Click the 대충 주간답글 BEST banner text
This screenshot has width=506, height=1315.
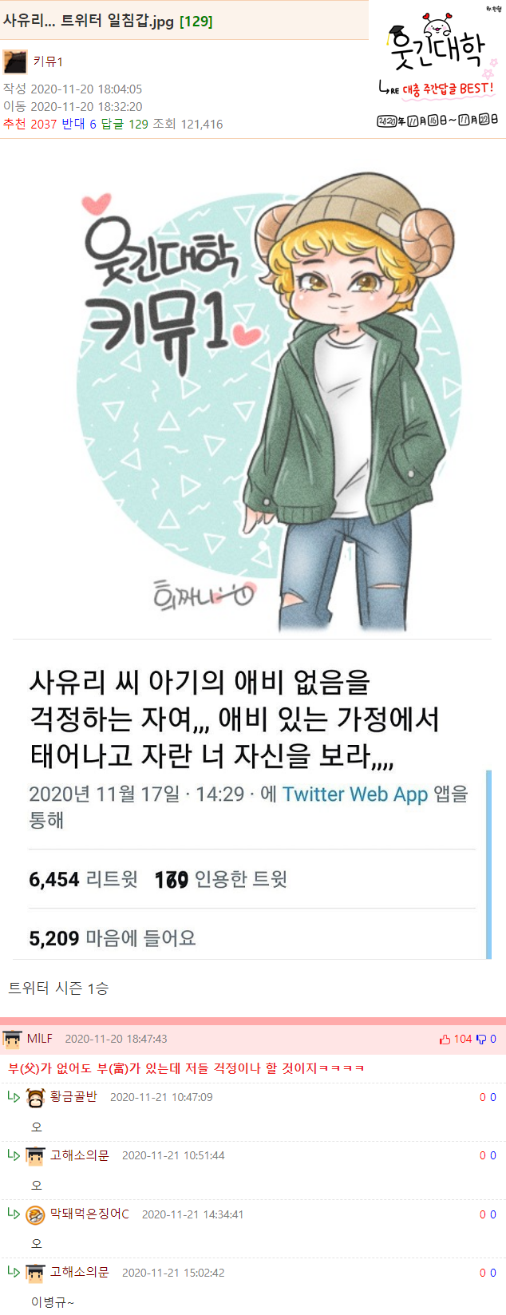447,89
